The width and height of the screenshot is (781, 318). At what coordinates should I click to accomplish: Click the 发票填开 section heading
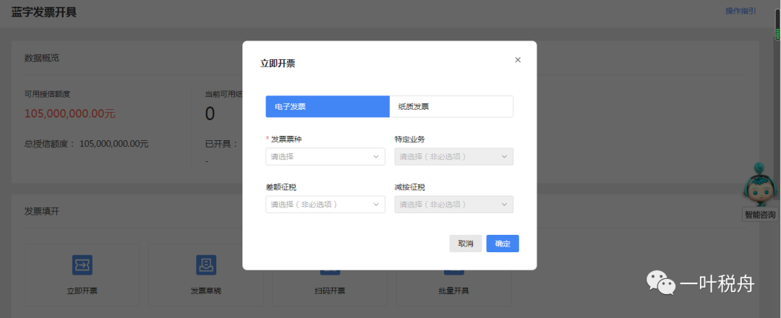(x=42, y=212)
